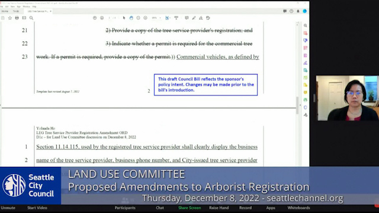
Task: Click the notifications bell icon
Action: coord(298,11)
